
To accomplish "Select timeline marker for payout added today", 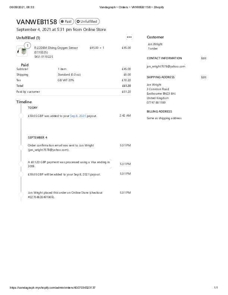I will point(21,116).
